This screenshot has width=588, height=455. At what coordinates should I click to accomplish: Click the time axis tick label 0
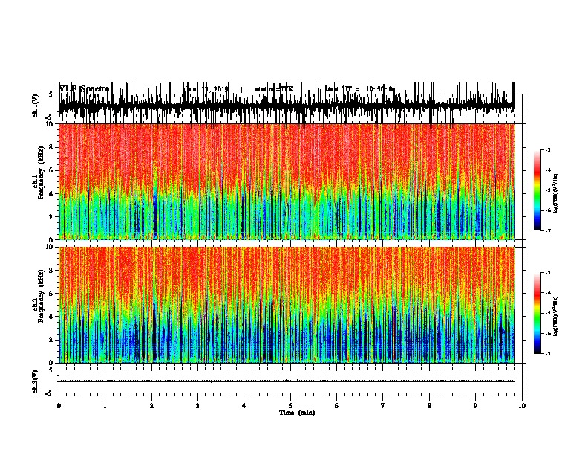(x=59, y=406)
